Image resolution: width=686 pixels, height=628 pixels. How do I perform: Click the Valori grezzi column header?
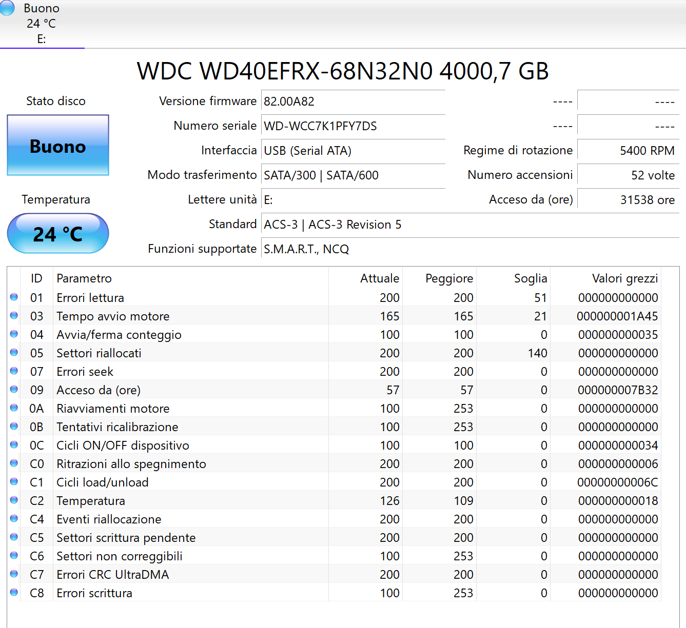[624, 278]
